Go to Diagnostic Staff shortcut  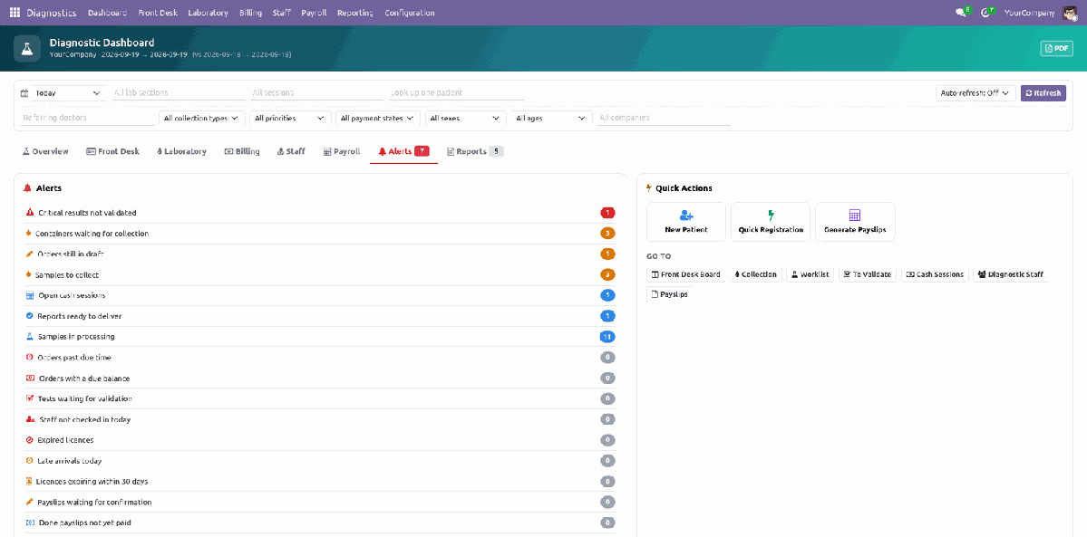1011,274
